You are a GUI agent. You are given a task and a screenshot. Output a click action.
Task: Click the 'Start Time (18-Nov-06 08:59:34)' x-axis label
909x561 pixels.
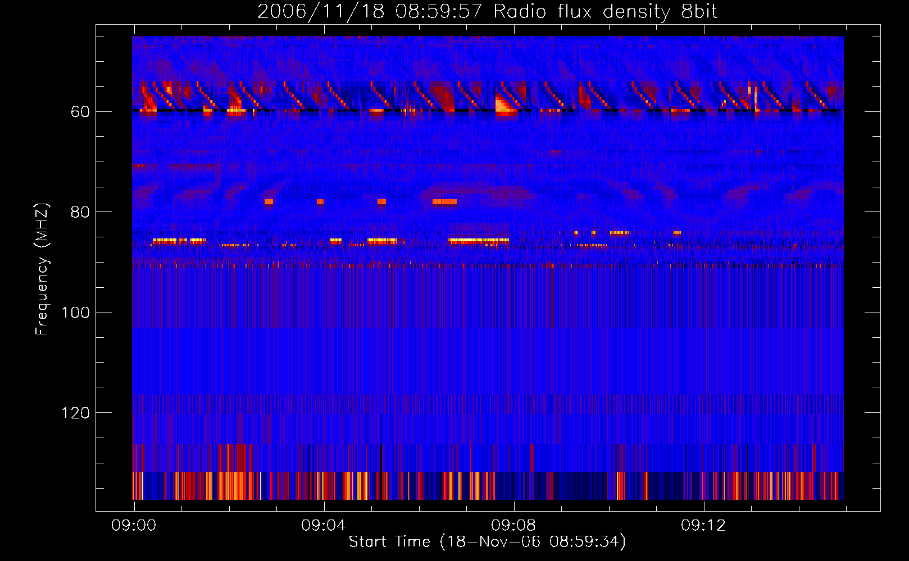click(487, 542)
